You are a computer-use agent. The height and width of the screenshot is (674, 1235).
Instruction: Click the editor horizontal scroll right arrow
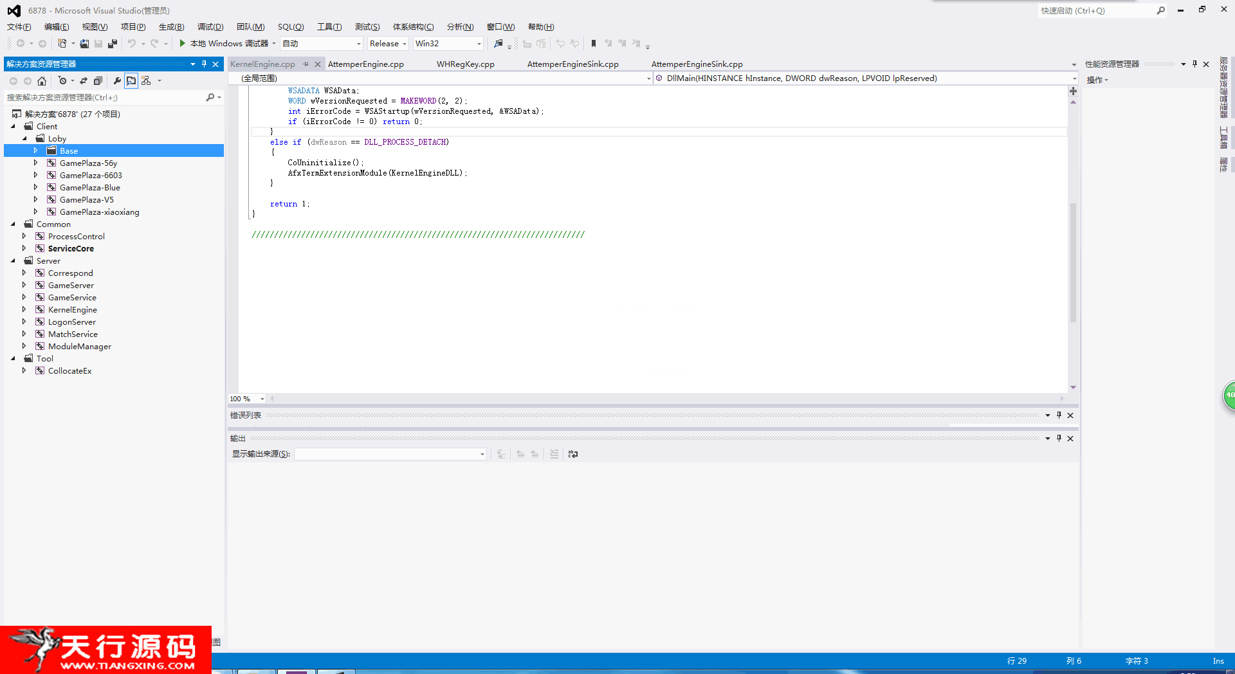click(x=1062, y=399)
